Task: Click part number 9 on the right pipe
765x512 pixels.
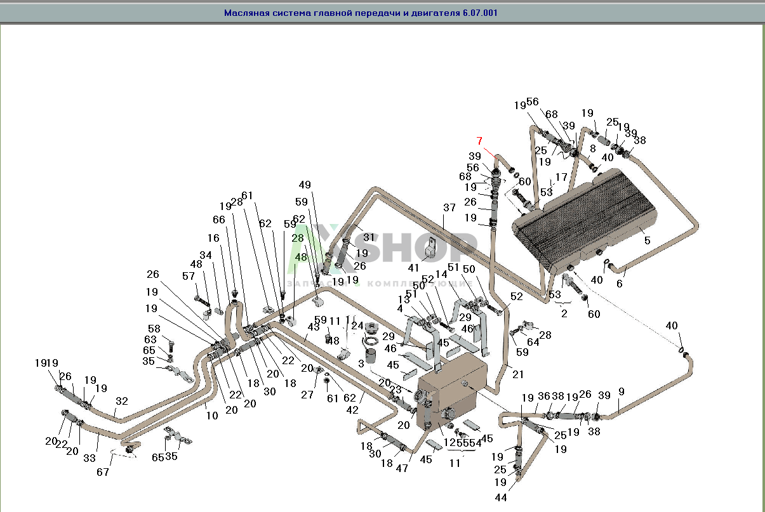Action: 620,392
